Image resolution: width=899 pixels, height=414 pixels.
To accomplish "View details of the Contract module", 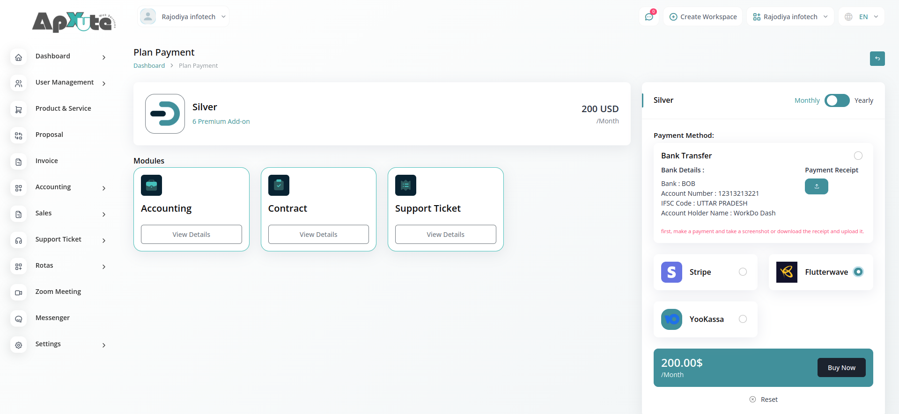I will (x=318, y=235).
